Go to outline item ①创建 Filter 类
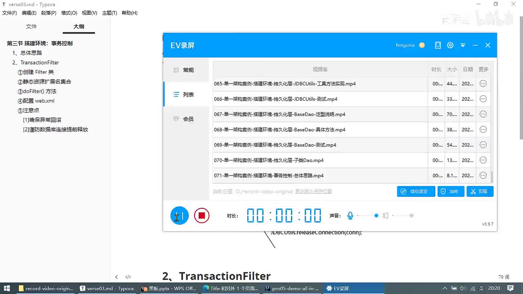 (x=36, y=72)
